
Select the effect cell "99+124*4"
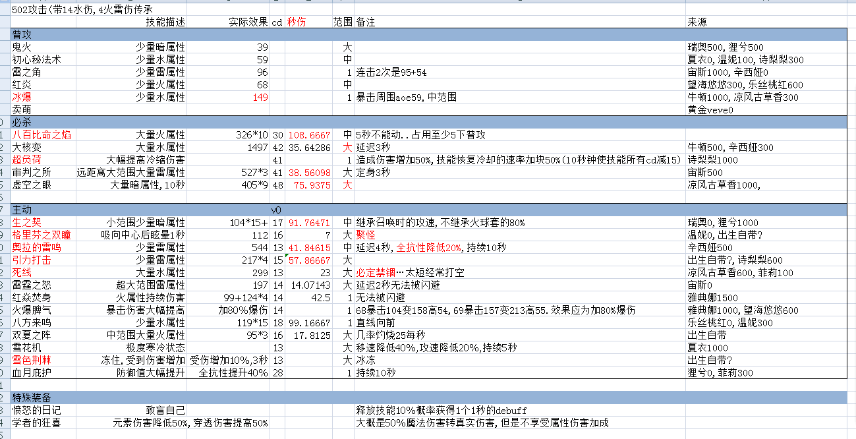(246, 297)
